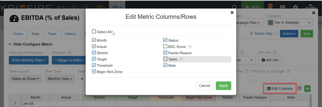
Task: Uncheck the Pareto Reason column
Action: (165, 53)
